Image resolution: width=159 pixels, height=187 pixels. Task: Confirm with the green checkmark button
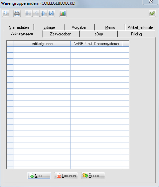pyautogui.click(x=152, y=13)
